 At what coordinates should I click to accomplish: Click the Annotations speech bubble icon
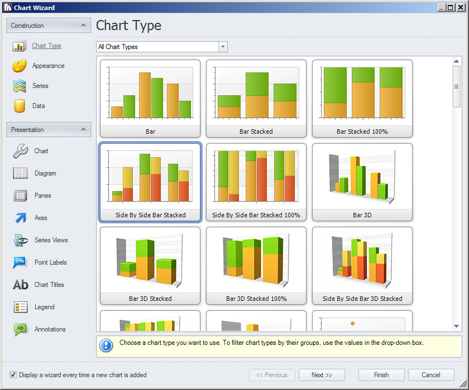[20, 329]
